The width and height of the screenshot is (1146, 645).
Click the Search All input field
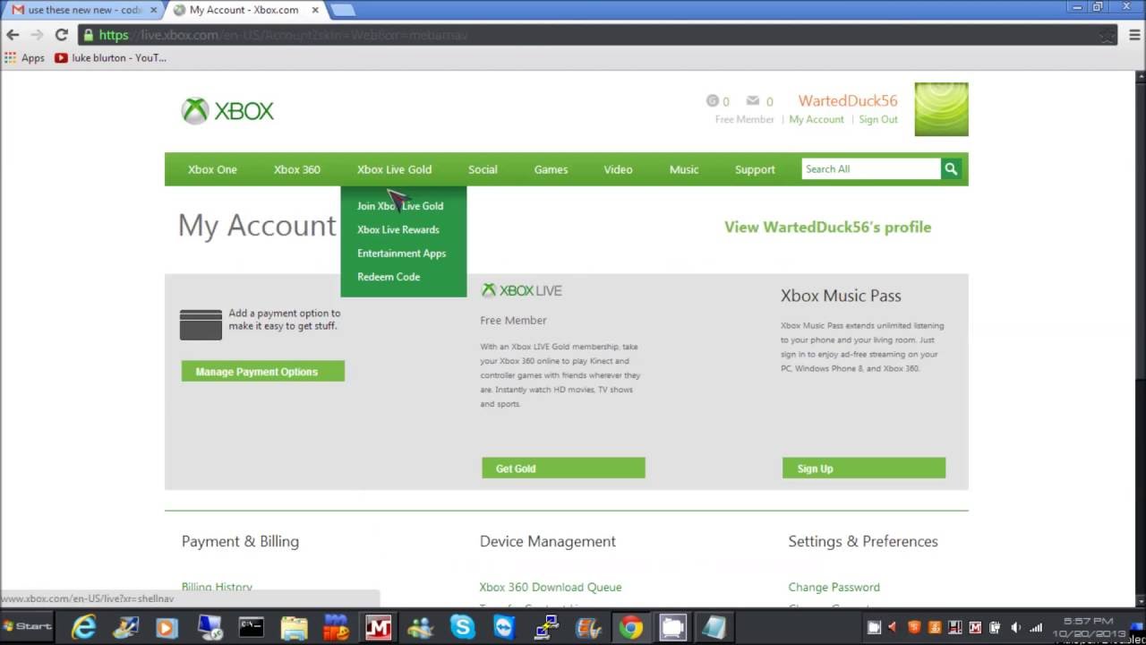(871, 168)
